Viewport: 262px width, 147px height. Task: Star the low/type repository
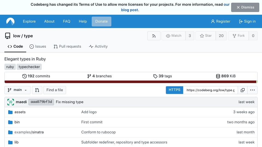tap(206, 36)
